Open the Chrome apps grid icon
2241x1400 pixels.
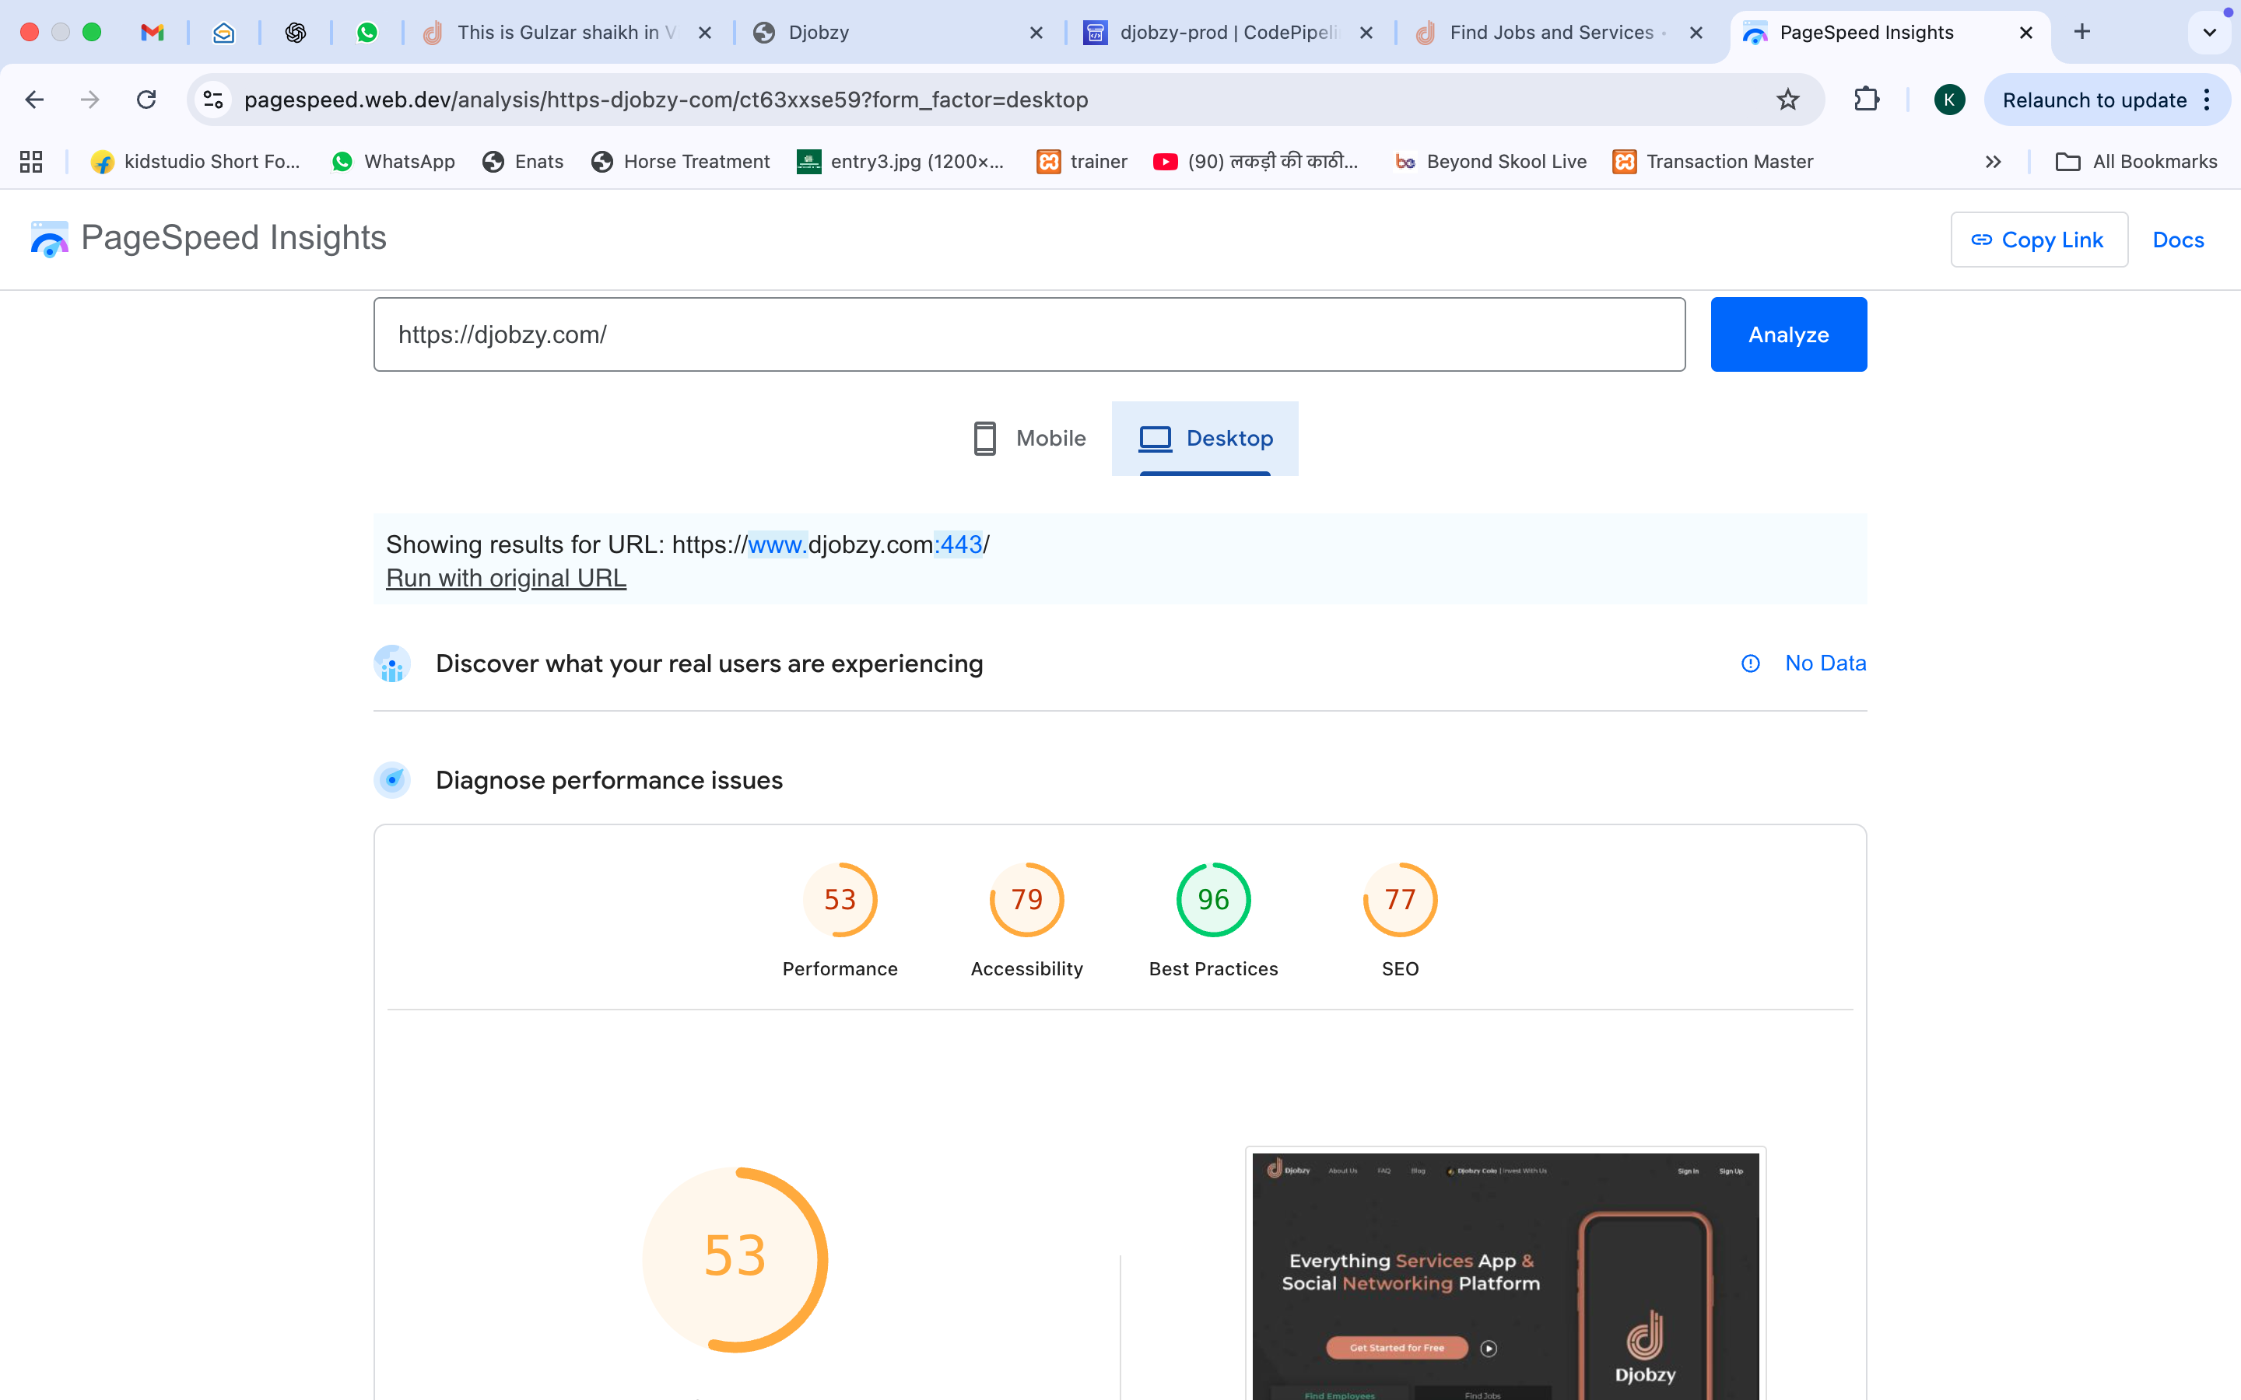pos(31,161)
